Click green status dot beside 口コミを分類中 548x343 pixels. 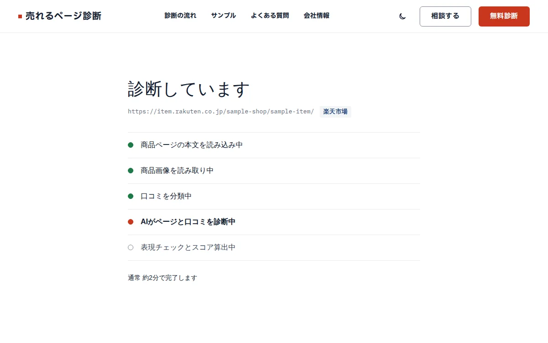(131, 196)
